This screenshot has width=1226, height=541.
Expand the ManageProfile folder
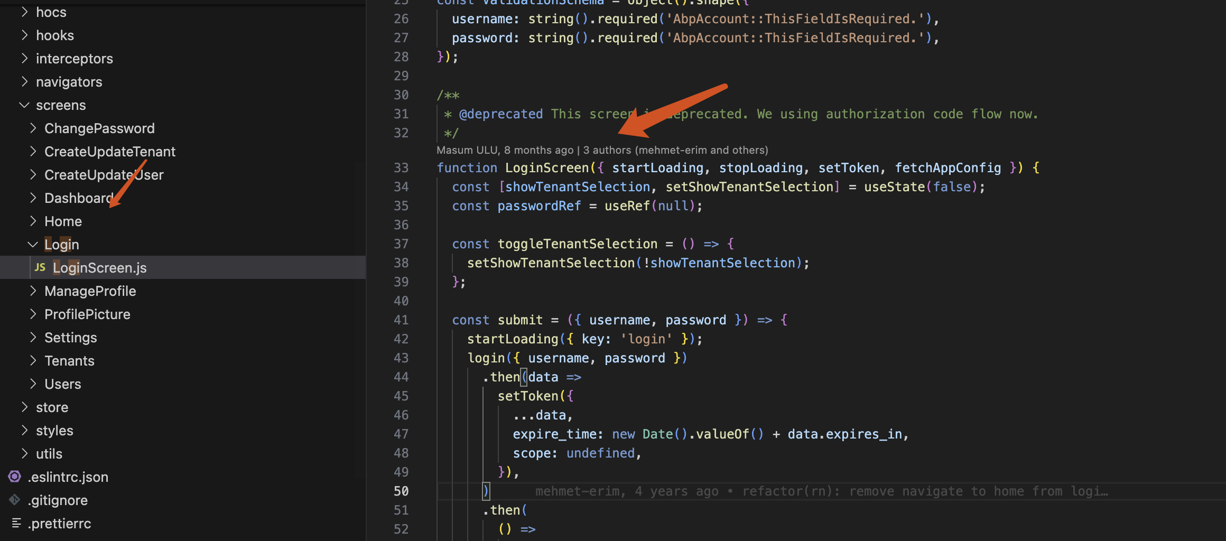click(x=90, y=291)
